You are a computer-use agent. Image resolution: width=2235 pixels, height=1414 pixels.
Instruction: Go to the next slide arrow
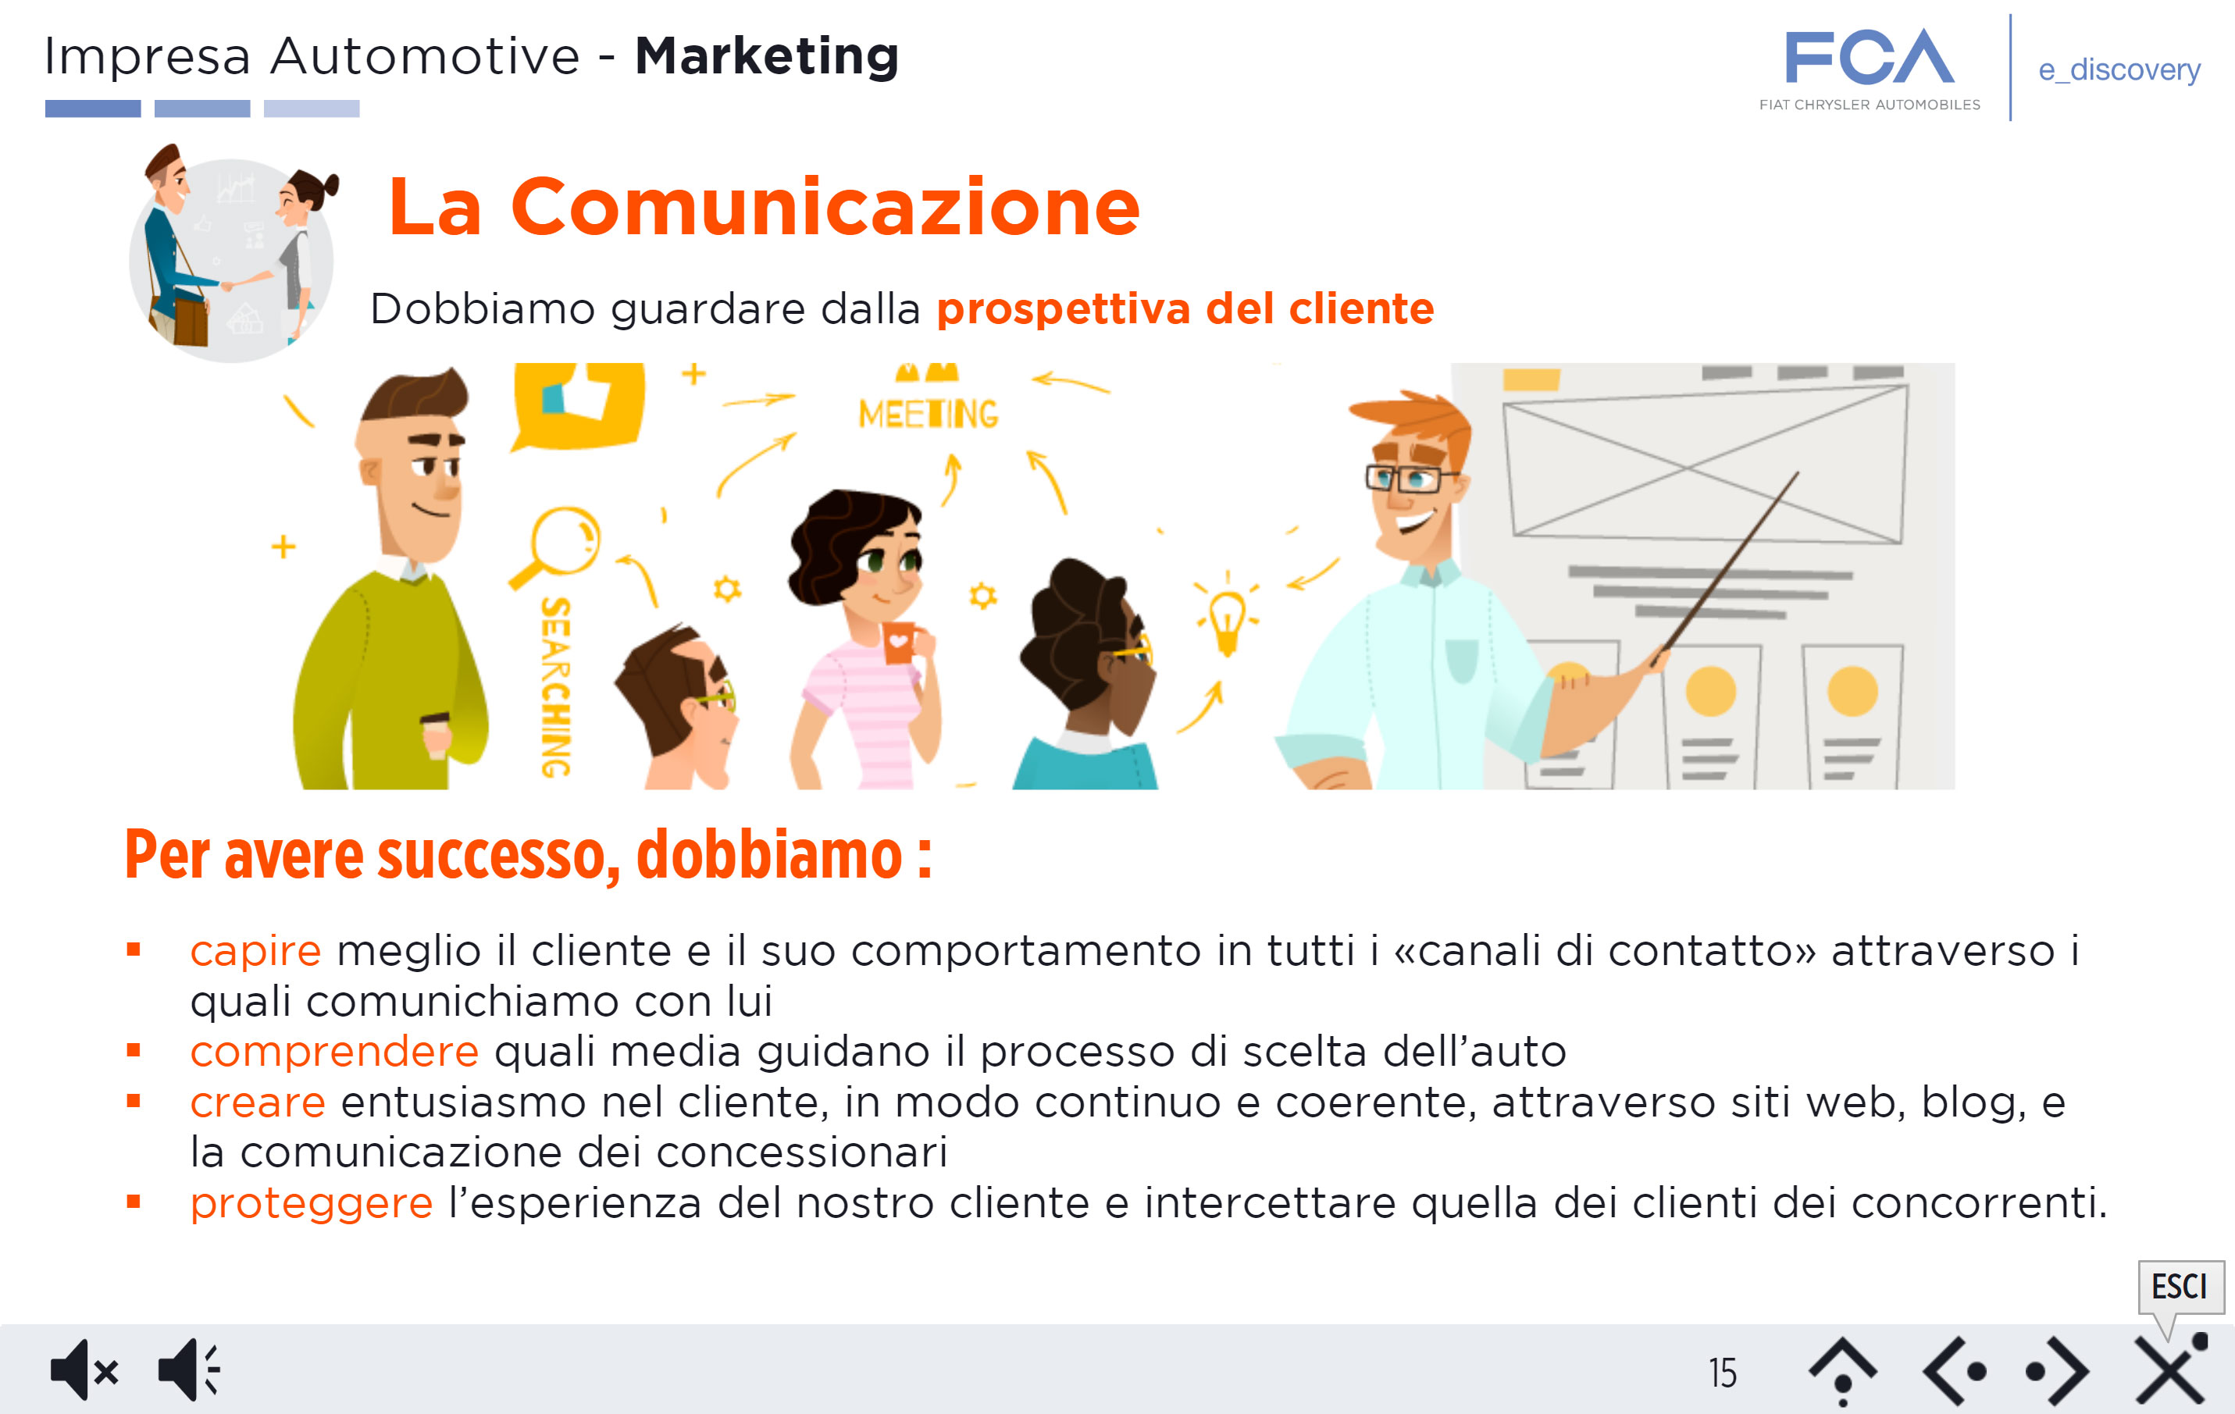[2057, 1371]
